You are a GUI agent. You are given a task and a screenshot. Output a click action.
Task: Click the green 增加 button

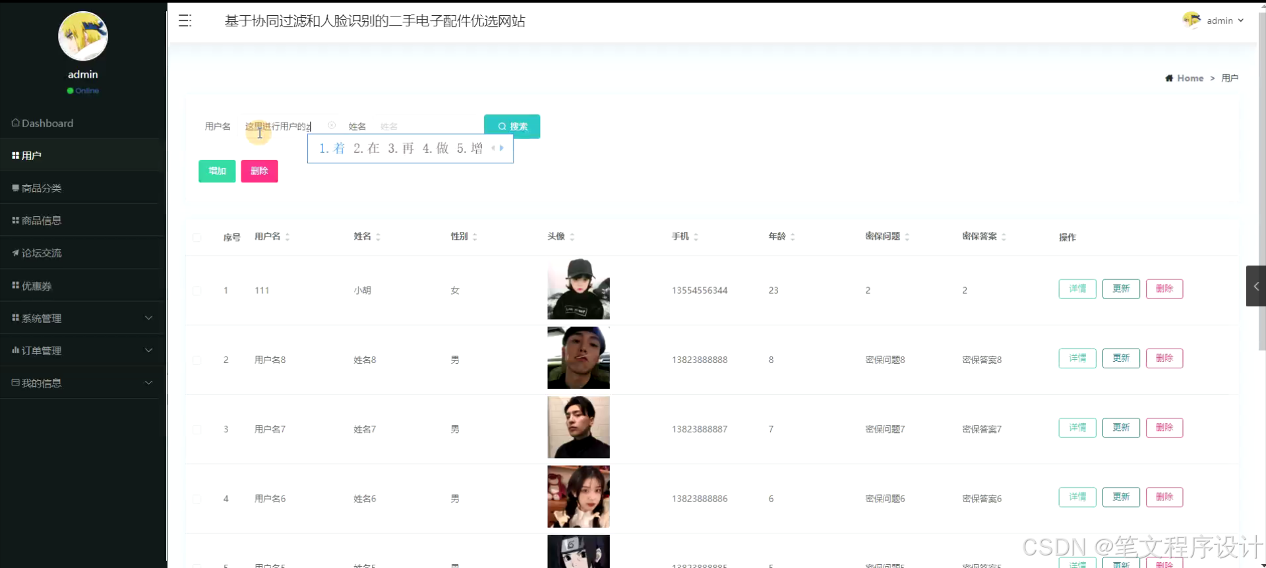pyautogui.click(x=217, y=171)
